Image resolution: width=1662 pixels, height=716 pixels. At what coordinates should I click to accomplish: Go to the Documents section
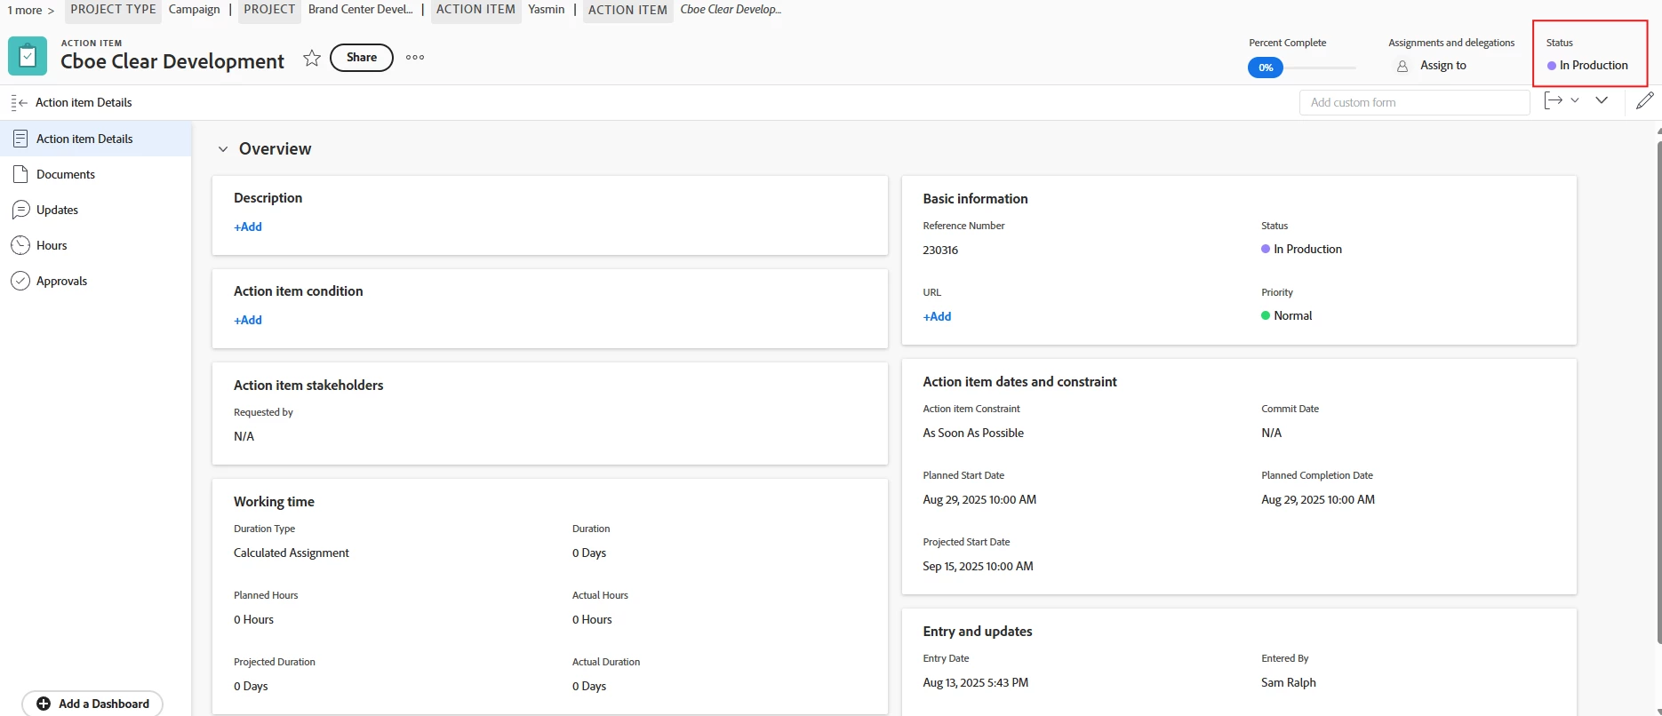point(96,174)
